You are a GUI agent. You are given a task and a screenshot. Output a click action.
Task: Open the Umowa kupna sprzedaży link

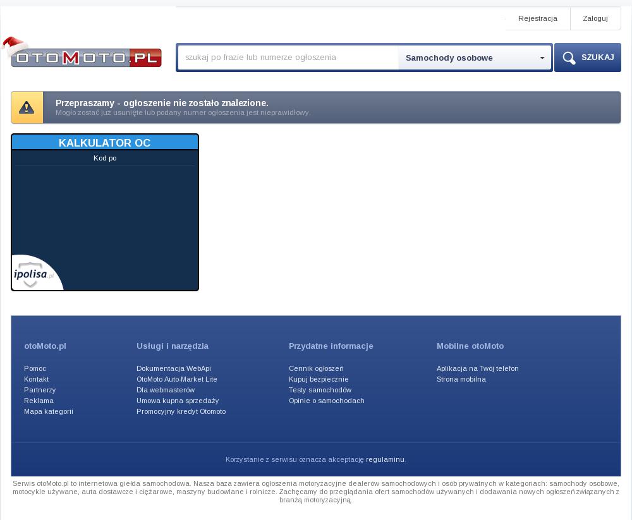[178, 401]
